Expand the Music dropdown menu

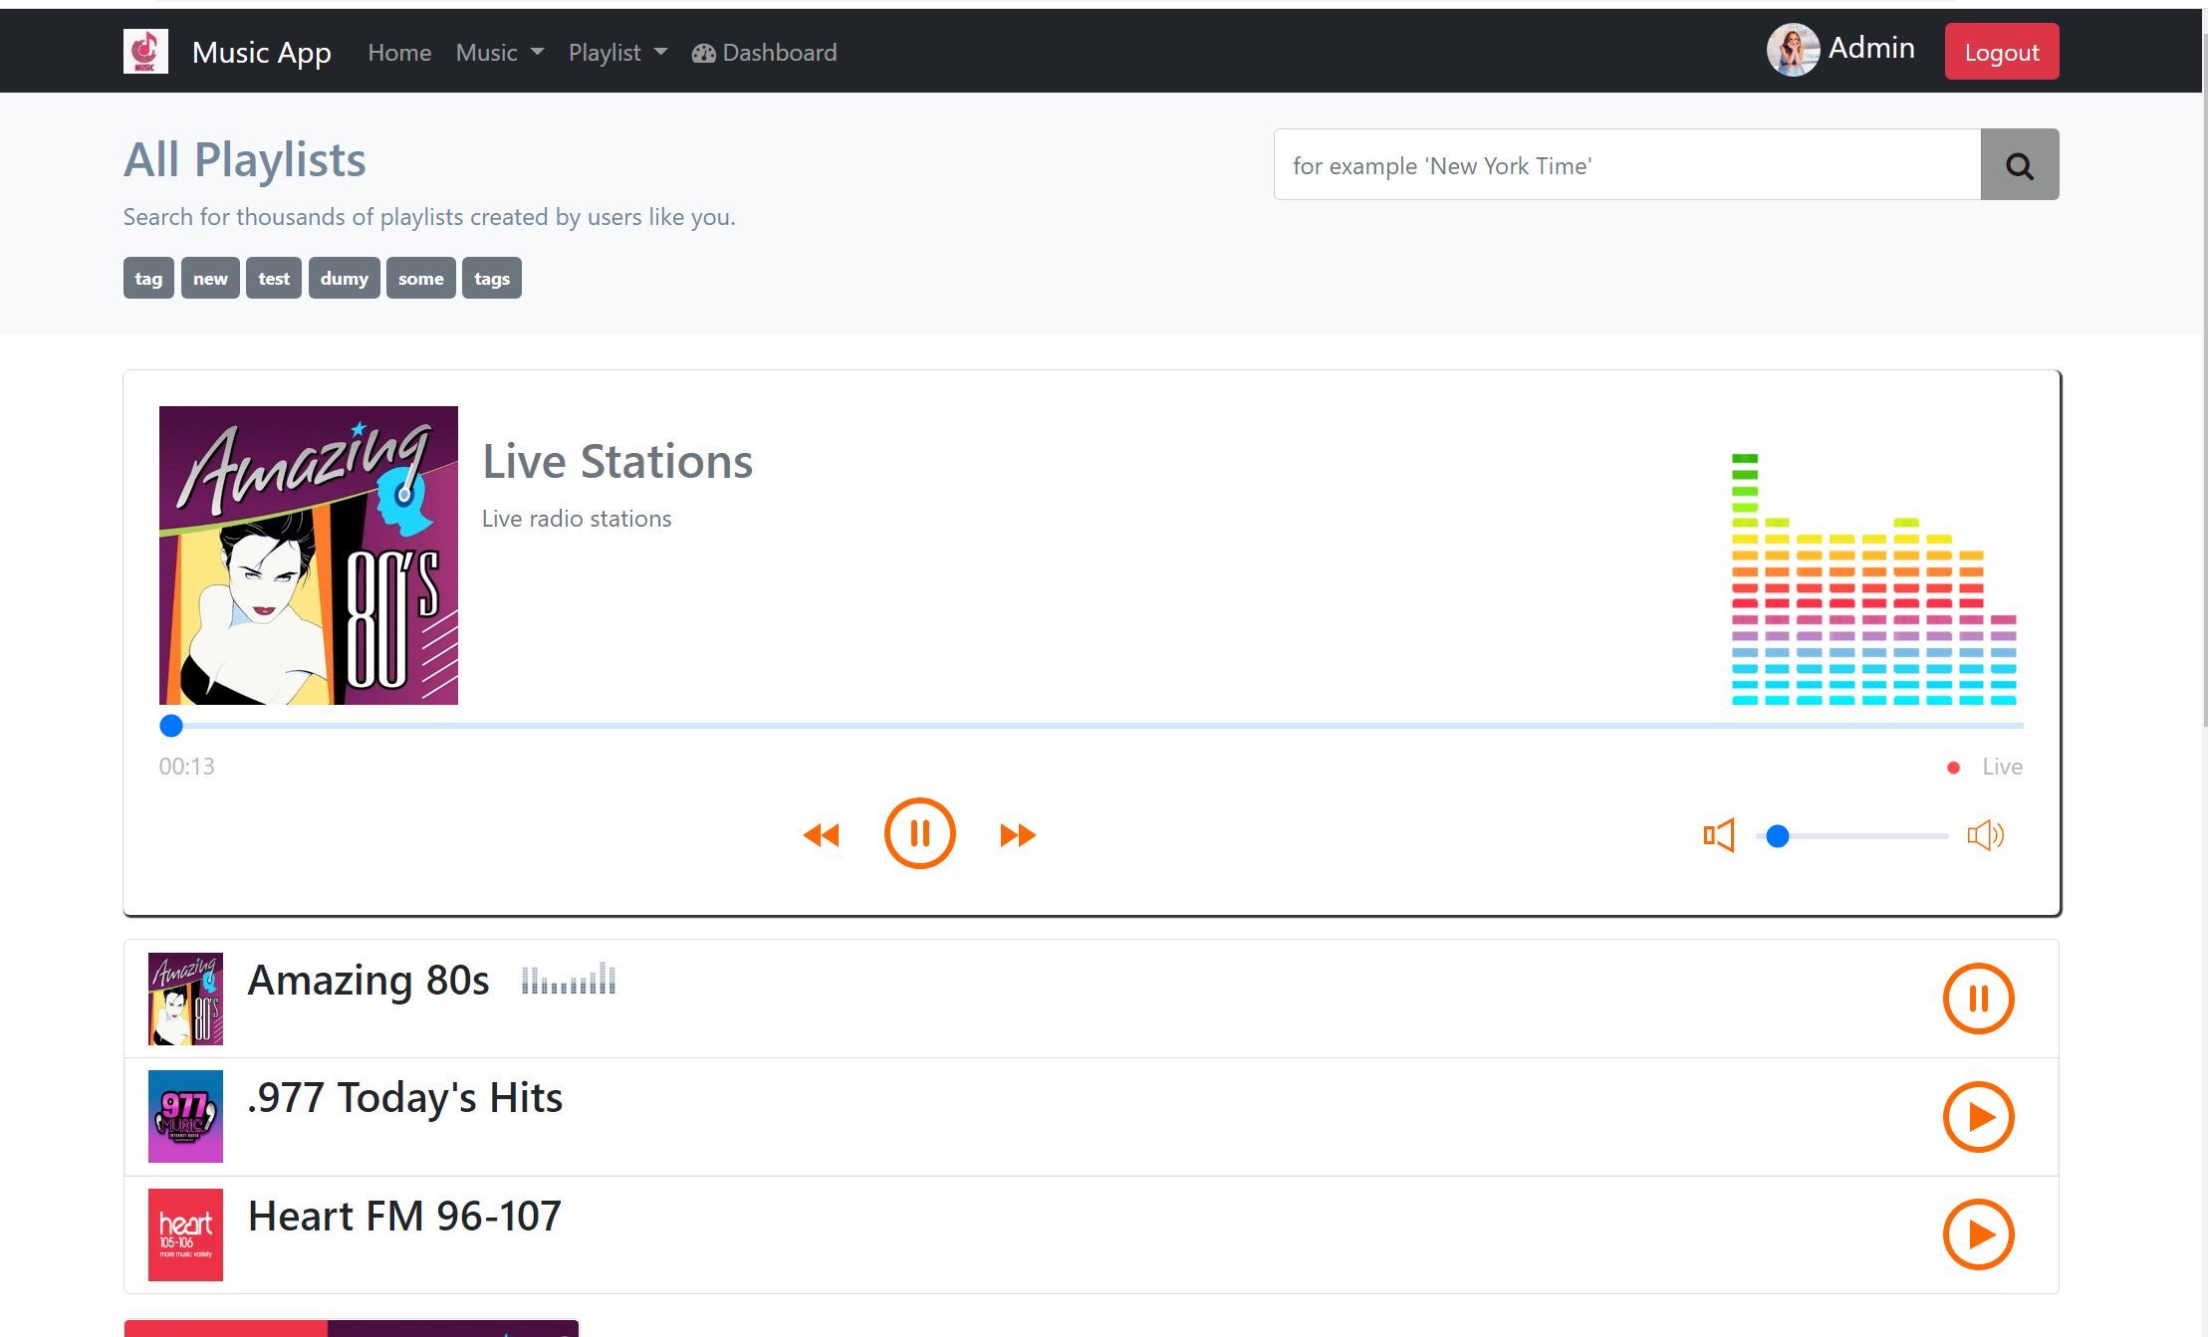point(499,53)
